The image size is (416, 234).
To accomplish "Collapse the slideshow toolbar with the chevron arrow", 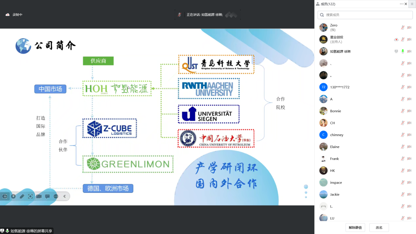I will point(64,196).
